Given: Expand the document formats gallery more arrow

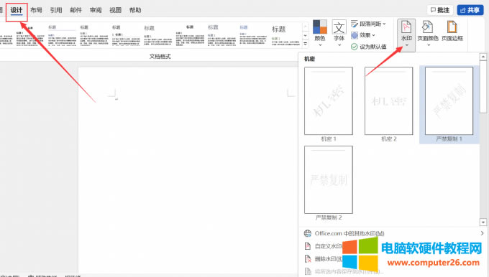Looking at the screenshot, I should click(306, 44).
